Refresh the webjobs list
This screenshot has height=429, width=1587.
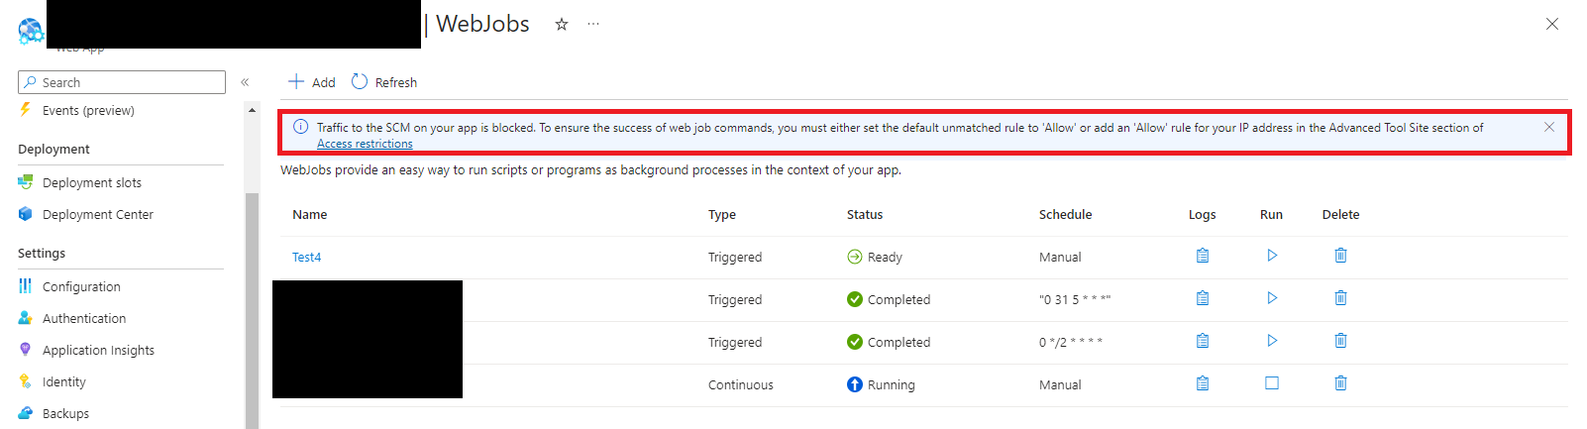pyautogui.click(x=384, y=82)
